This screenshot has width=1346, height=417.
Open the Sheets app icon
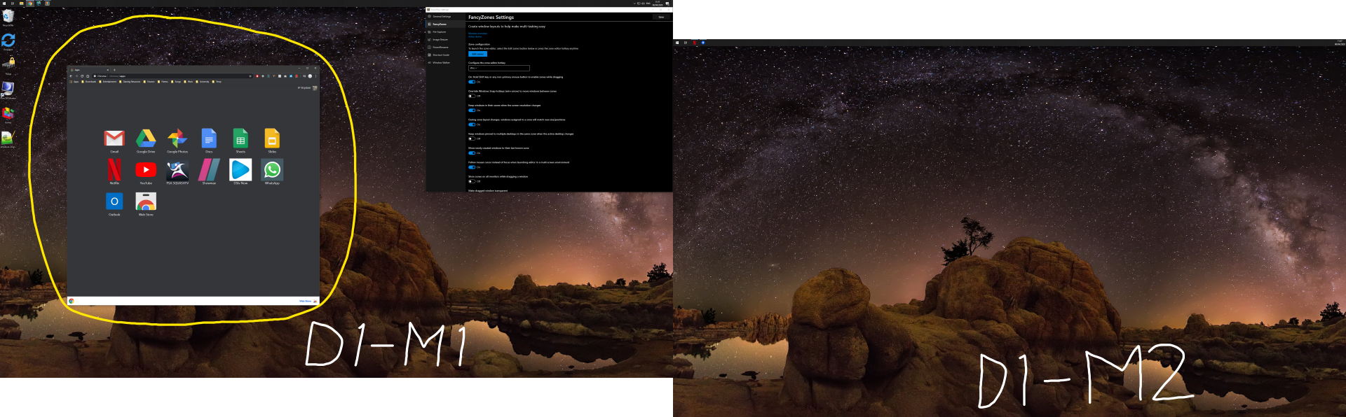[240, 139]
